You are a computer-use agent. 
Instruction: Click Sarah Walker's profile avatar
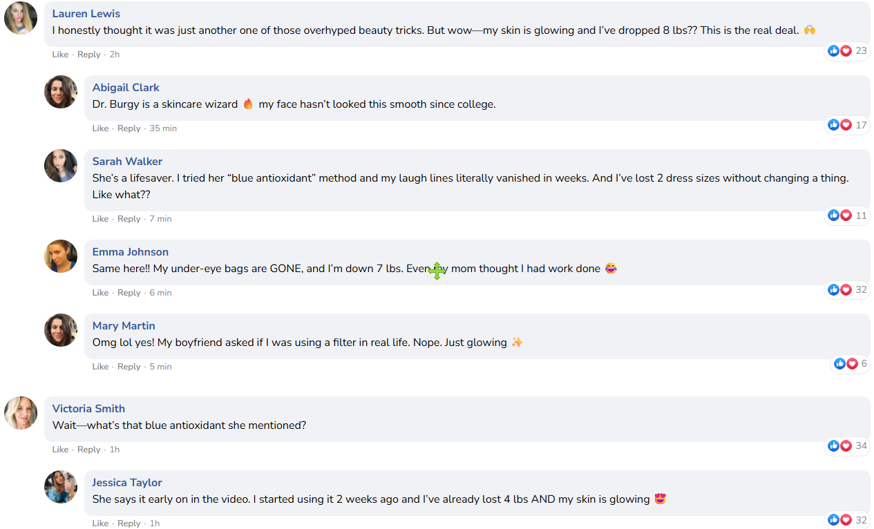tap(61, 166)
